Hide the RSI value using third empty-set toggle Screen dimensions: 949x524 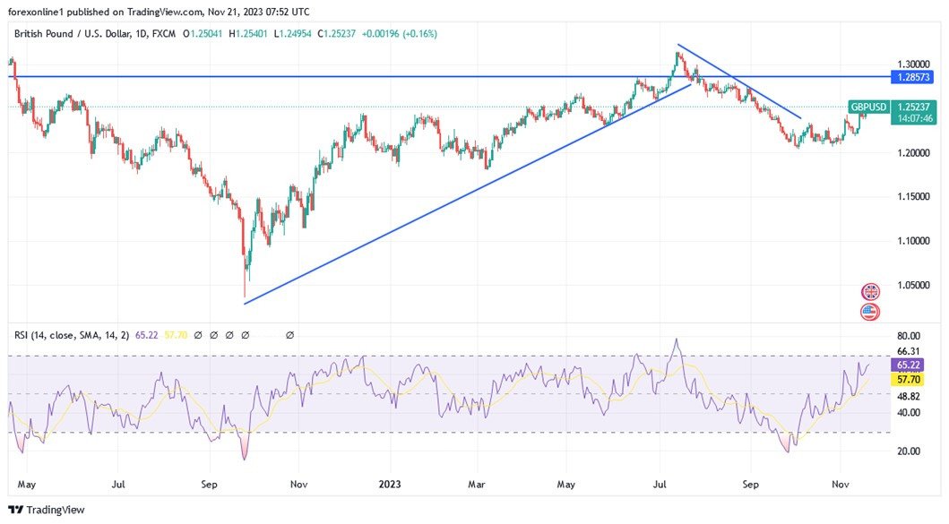coord(229,334)
